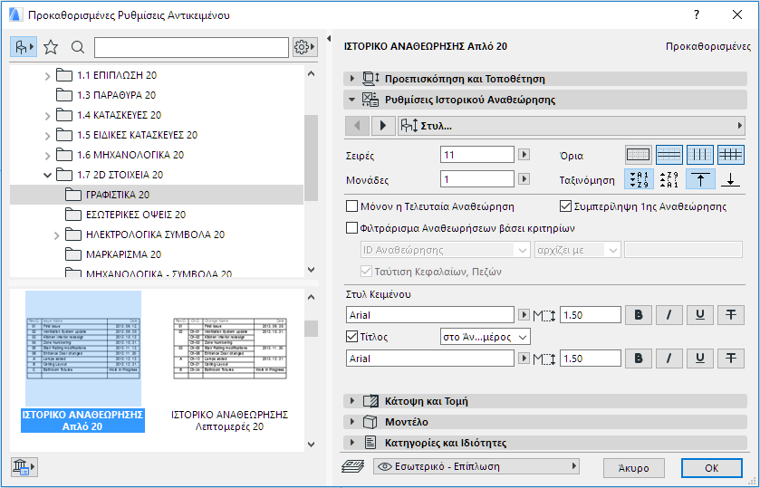Set sorting direction downward arrow
This screenshot has height=488, width=760.
click(730, 179)
